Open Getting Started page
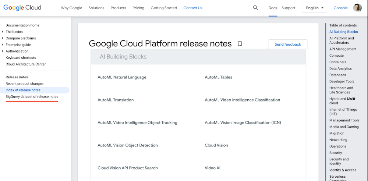The width and height of the screenshot is (368, 181). pyautogui.click(x=164, y=8)
